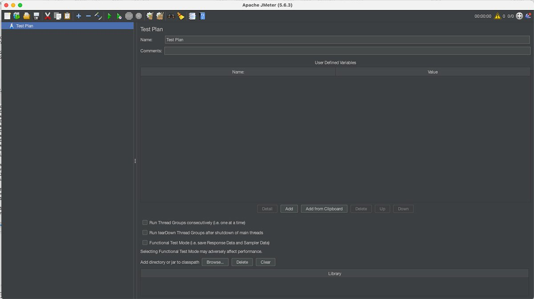Expand all tree nodes with plus icon

tap(79, 16)
